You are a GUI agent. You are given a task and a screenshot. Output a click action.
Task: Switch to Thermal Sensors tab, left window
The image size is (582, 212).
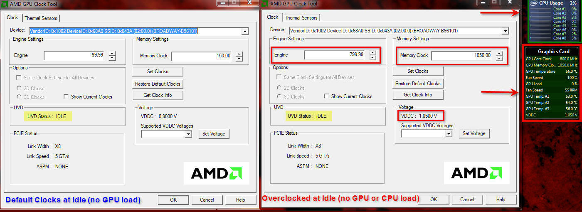click(x=41, y=18)
